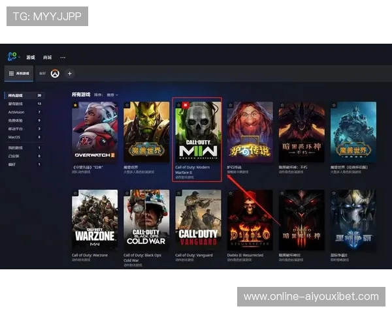Open the 偏好 favorites filter in the sidebar
Viewport: 392px width, 313px height.
click(x=25, y=164)
